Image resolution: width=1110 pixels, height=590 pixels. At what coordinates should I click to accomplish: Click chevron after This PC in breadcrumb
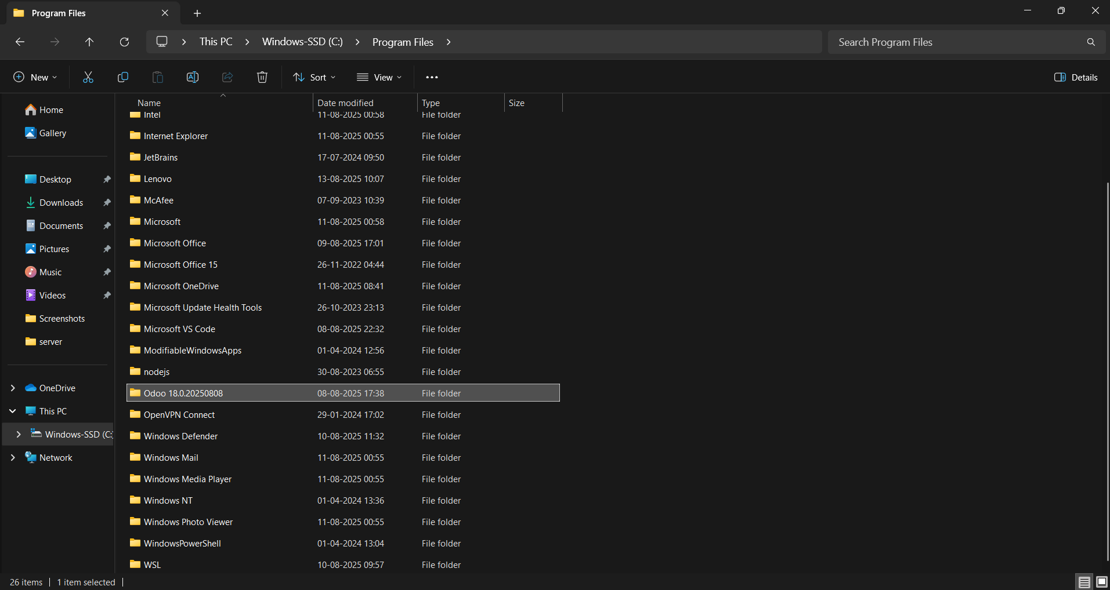[247, 42]
